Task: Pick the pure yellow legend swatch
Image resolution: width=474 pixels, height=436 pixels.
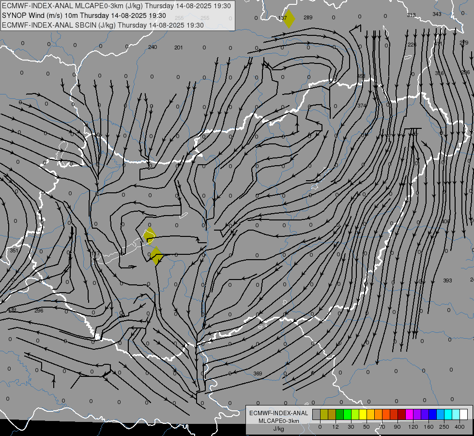Action: coord(363,414)
